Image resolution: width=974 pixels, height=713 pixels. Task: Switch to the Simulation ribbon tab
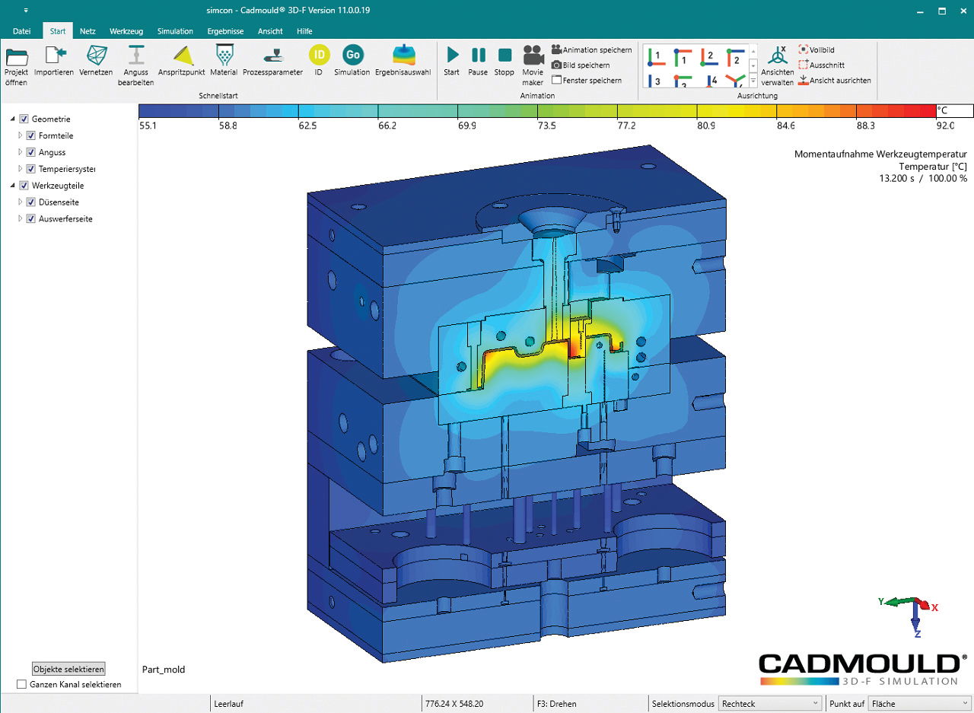coord(175,31)
